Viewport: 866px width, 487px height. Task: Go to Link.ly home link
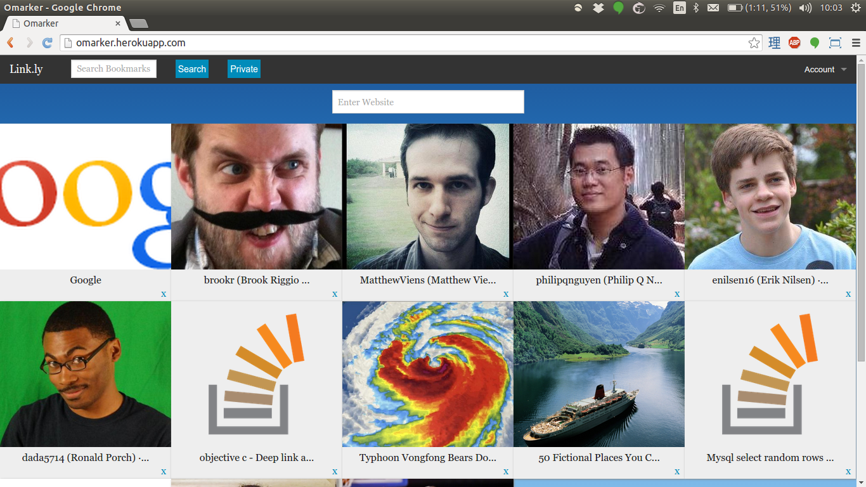click(x=26, y=69)
